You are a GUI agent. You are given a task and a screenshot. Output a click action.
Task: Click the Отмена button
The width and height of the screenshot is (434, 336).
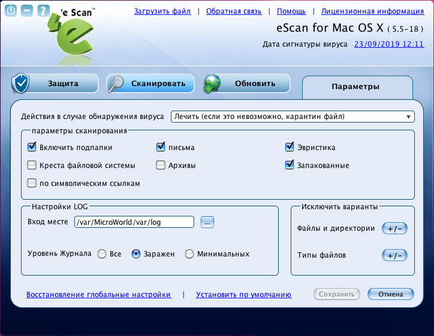pyautogui.click(x=391, y=294)
